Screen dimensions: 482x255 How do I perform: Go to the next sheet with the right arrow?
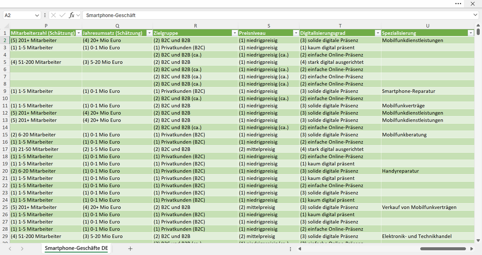[x=22, y=249]
